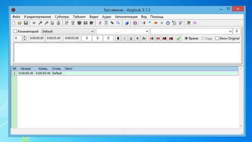Launch ASSDraw anime face icon
252x142 pixels.
tap(135, 23)
